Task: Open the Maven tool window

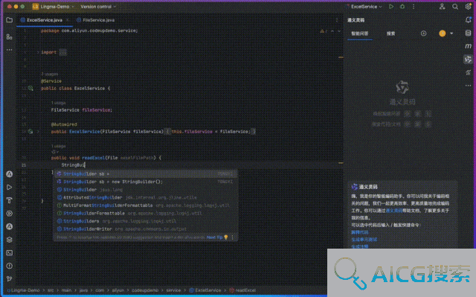Action: pos(468,46)
